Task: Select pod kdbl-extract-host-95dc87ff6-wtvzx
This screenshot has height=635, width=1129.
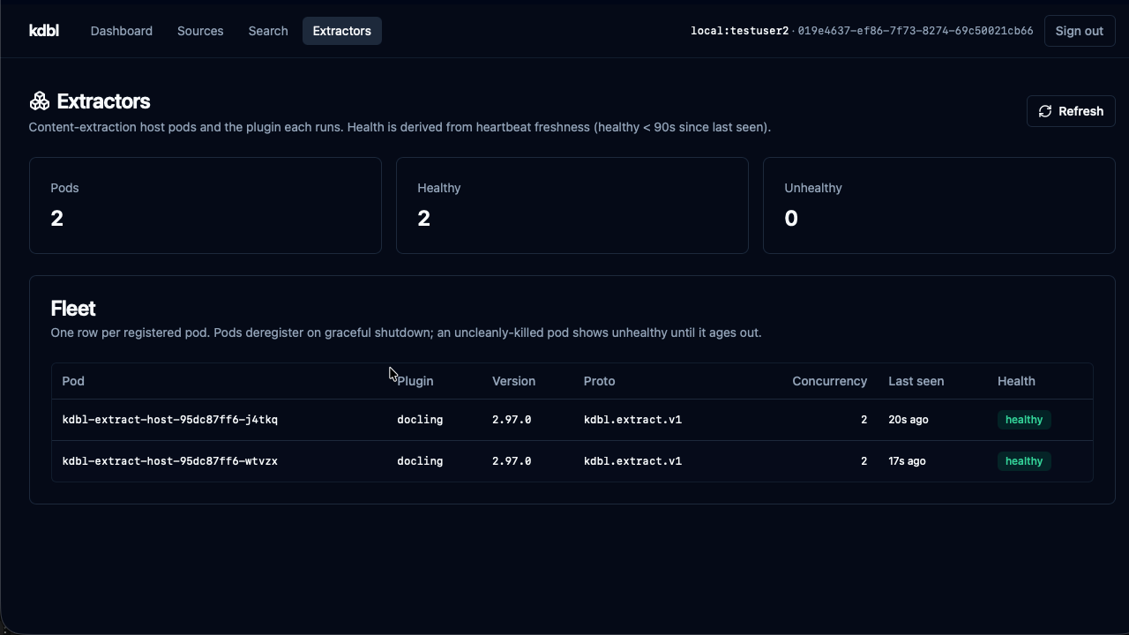Action: (170, 461)
